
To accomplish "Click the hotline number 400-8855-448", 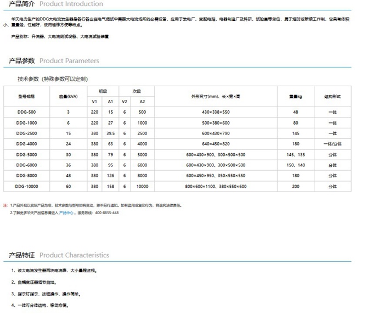I will click(x=107, y=213).
